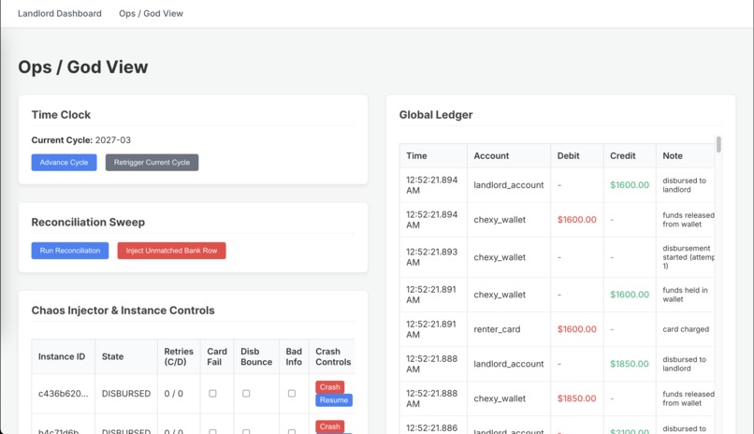Click Global Ledger scrollbar thumb
The width and height of the screenshot is (754, 434).
click(x=718, y=144)
